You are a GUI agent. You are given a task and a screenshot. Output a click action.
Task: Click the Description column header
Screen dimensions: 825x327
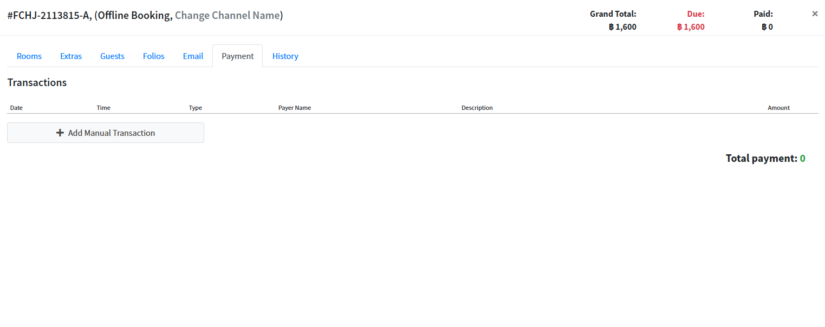(x=477, y=108)
